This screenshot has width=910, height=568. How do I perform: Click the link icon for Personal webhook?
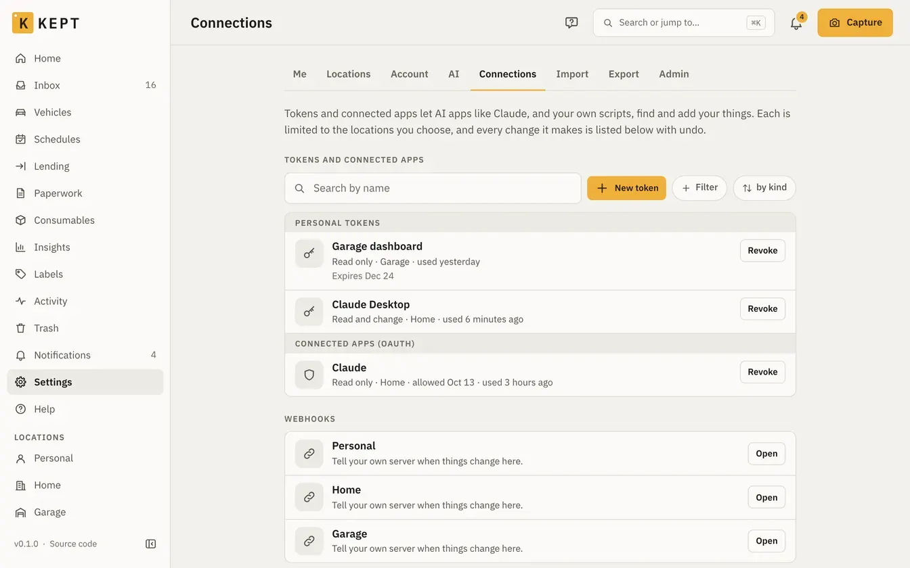pos(309,454)
